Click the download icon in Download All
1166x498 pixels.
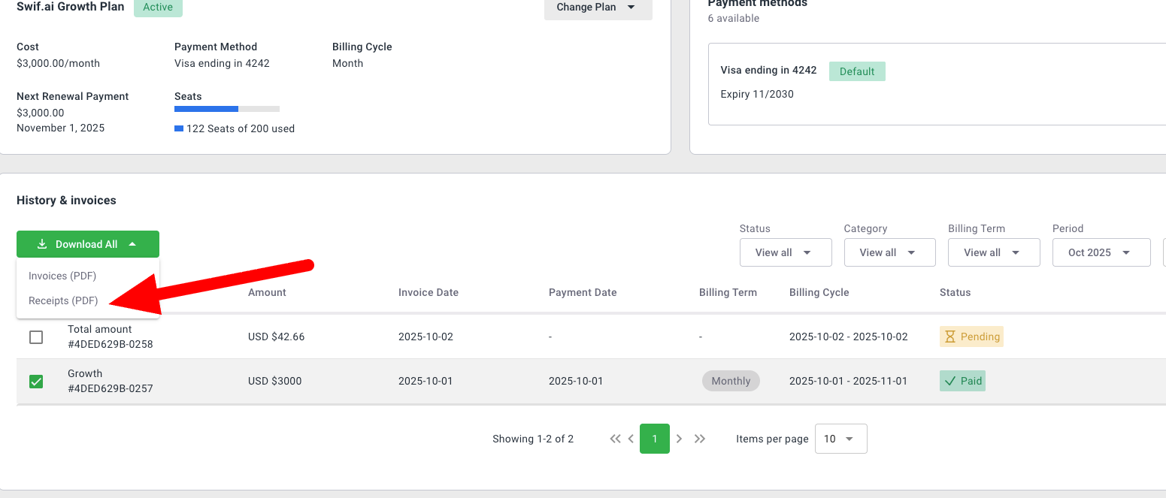click(x=42, y=244)
